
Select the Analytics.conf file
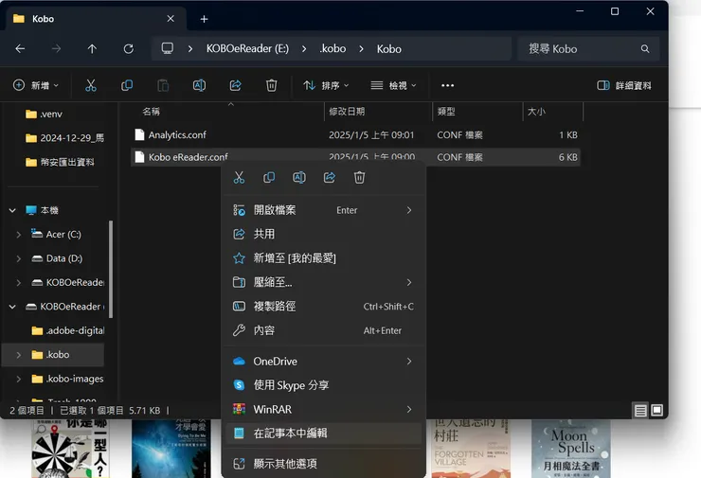pos(177,135)
